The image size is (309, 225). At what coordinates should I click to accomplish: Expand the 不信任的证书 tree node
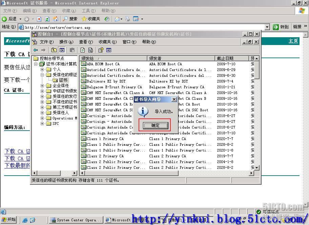(x=42, y=102)
